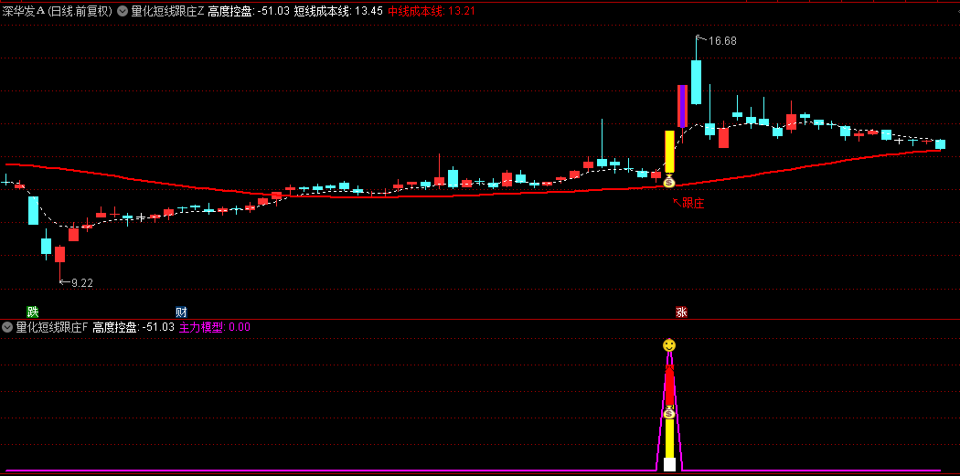
Task: Click the smiley face icon atop the spike
Action: [x=669, y=345]
